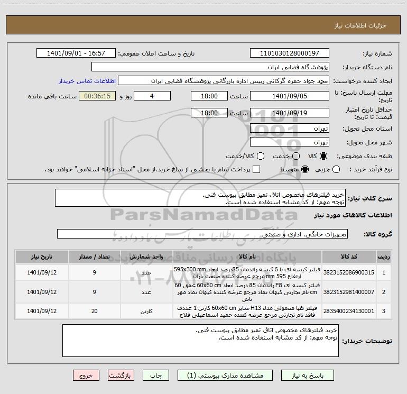Click the countdown timer 00:36:15
Screen dimensions: 407x394
[97, 96]
